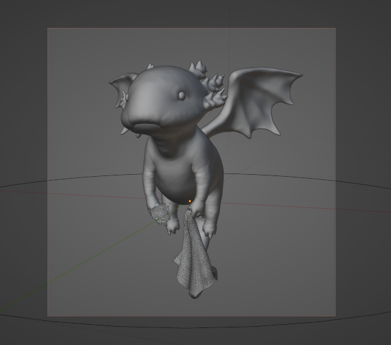Click the orange origin point on the model
The image size is (391, 345).
coord(190,202)
